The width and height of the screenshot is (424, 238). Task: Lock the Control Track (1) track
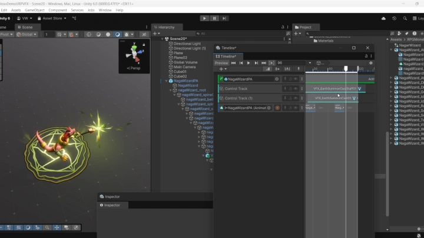(290, 98)
